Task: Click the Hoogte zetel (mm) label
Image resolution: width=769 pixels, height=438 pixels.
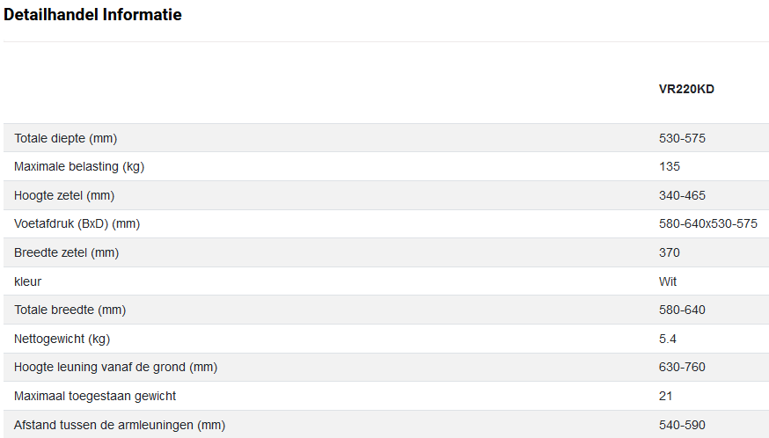Action: (64, 195)
